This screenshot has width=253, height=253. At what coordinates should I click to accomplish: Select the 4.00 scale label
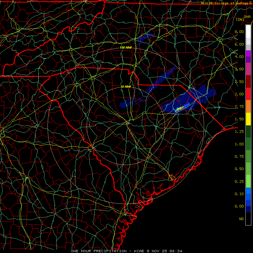[x=239, y=57]
